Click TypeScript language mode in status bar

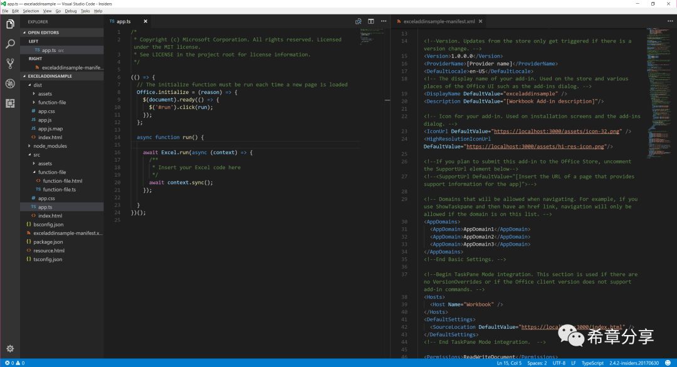click(592, 363)
